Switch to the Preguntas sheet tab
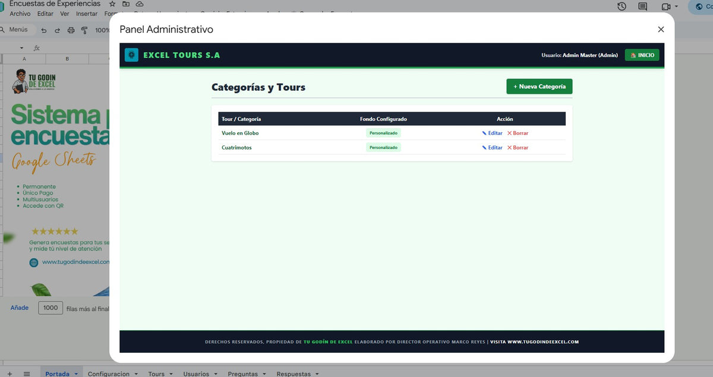The width and height of the screenshot is (713, 377). [x=243, y=374]
